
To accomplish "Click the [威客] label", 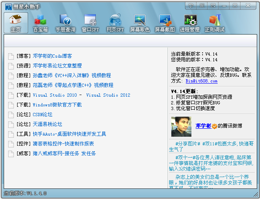I will click(23, 154).
